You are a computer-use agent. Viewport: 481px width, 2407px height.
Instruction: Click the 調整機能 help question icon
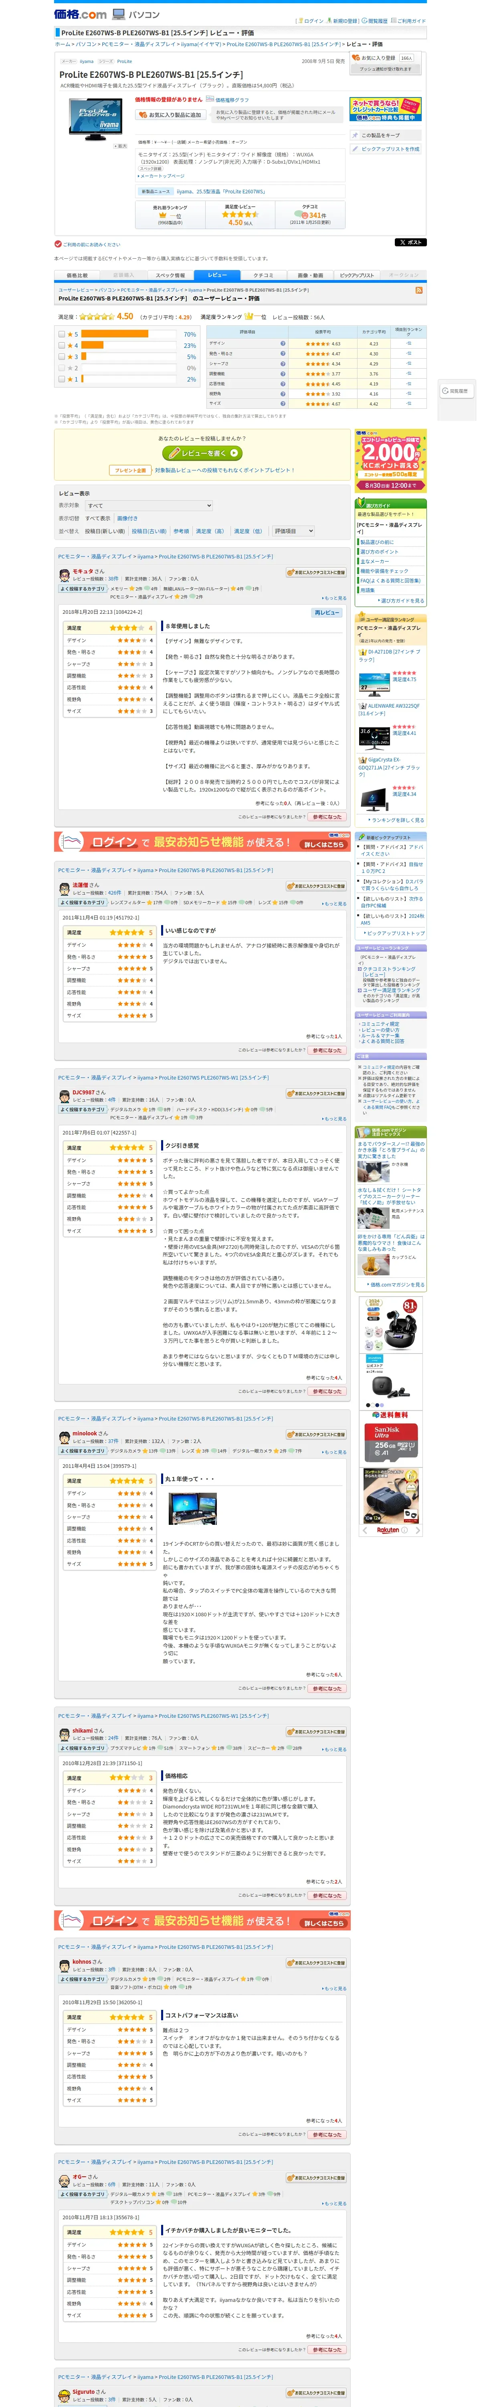(x=283, y=374)
